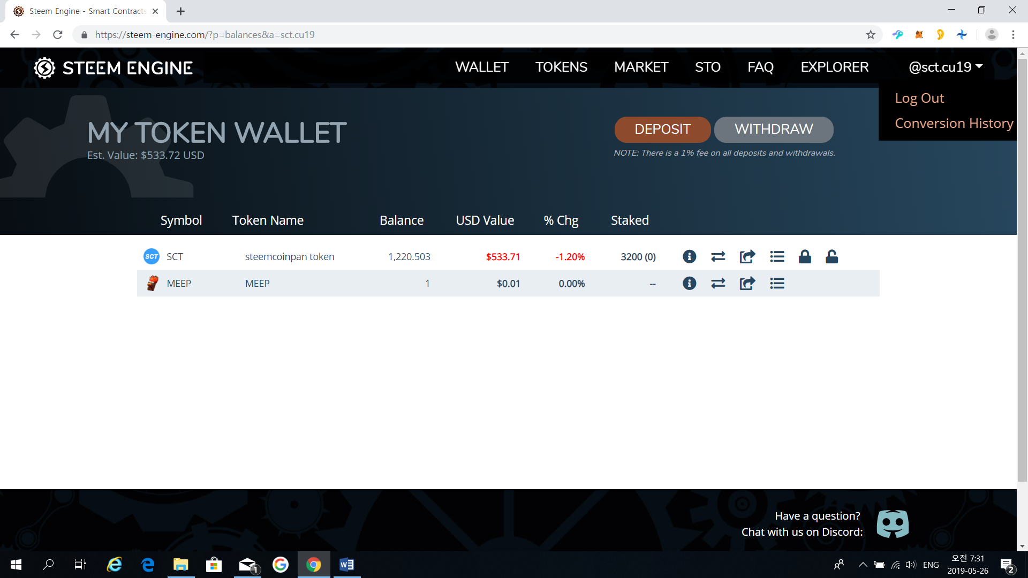
Task: Click the MEEP row send/share icon
Action: click(x=747, y=283)
